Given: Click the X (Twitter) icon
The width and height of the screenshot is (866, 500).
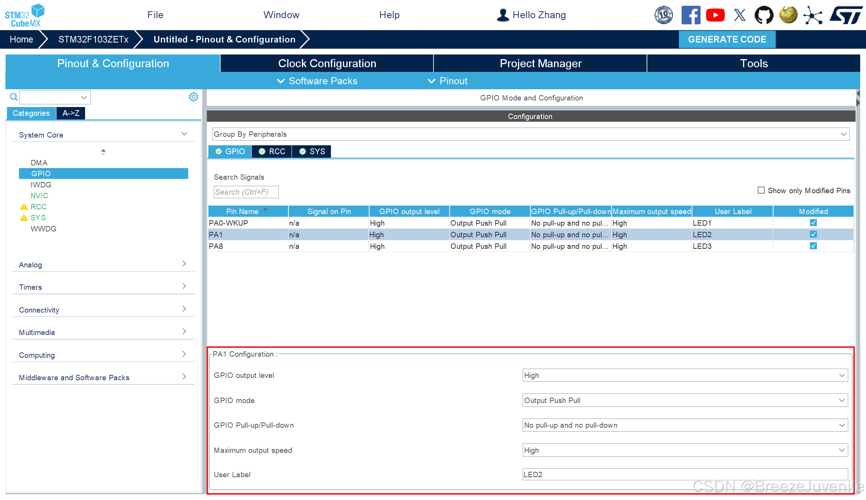Looking at the screenshot, I should pyautogui.click(x=740, y=15).
